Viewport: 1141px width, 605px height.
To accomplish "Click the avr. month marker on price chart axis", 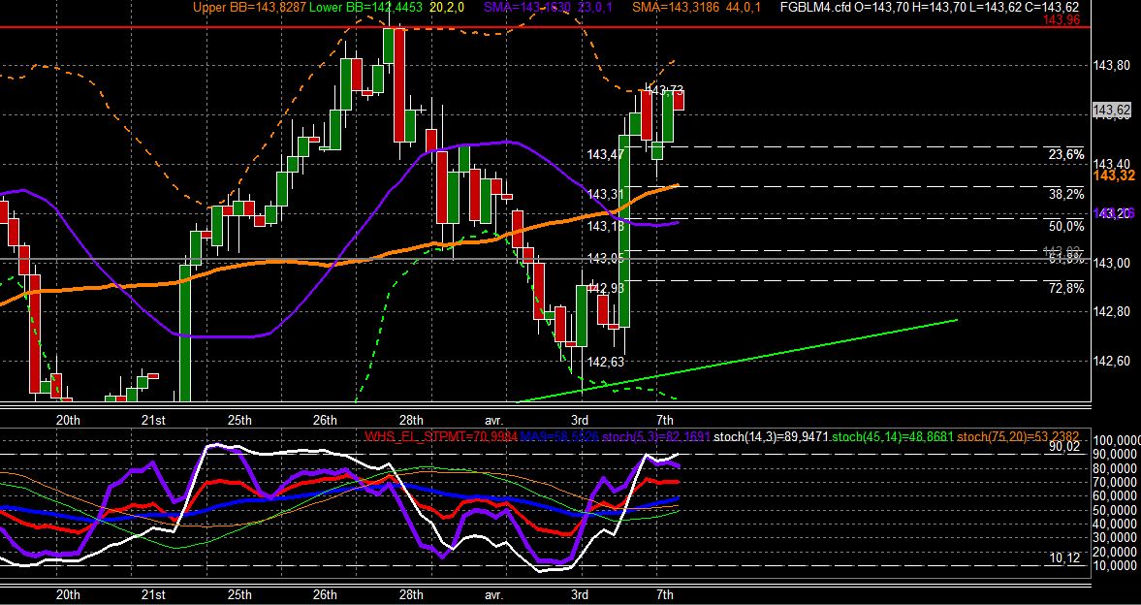I will (x=494, y=420).
